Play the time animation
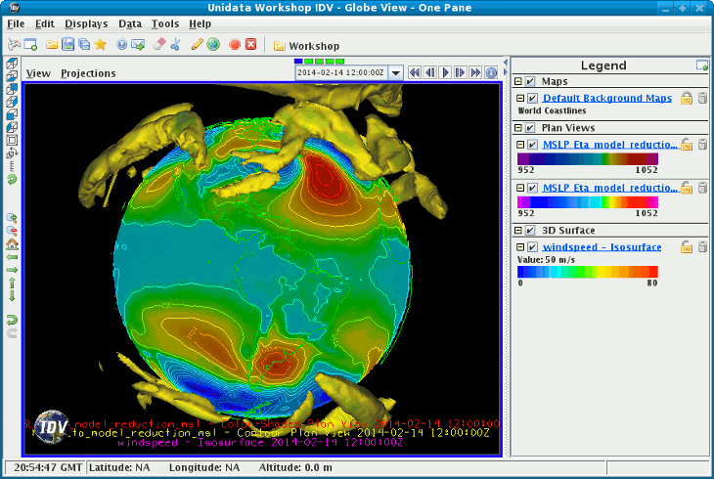This screenshot has height=479, width=714. [445, 72]
